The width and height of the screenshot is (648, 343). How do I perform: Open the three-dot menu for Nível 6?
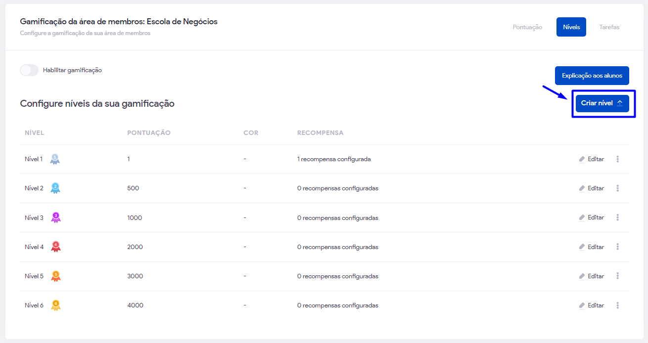pos(617,305)
